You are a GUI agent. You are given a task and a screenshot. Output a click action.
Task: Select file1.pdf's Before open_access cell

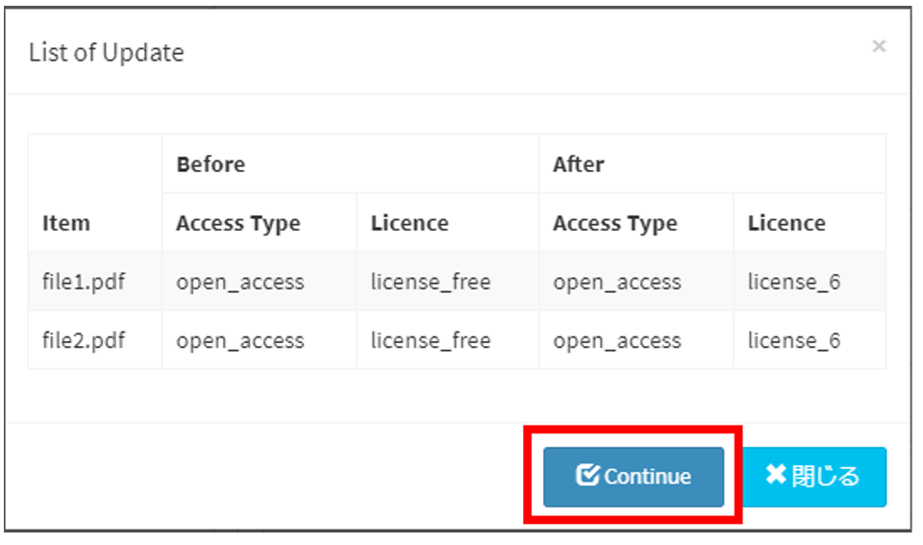tap(240, 282)
